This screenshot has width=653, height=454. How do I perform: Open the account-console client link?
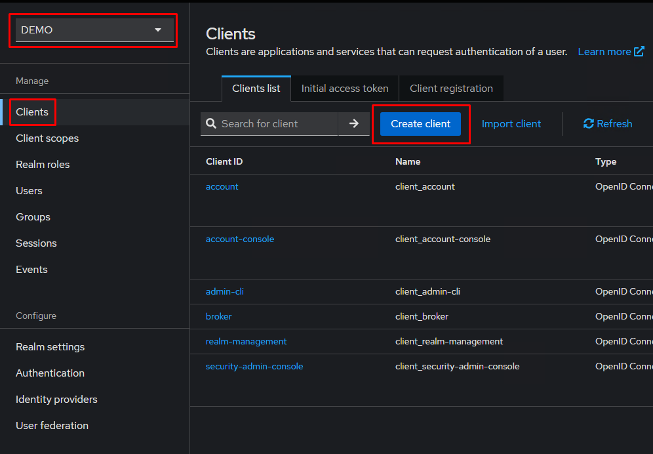(240, 239)
